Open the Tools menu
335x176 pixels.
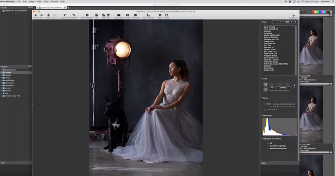pos(46,2)
